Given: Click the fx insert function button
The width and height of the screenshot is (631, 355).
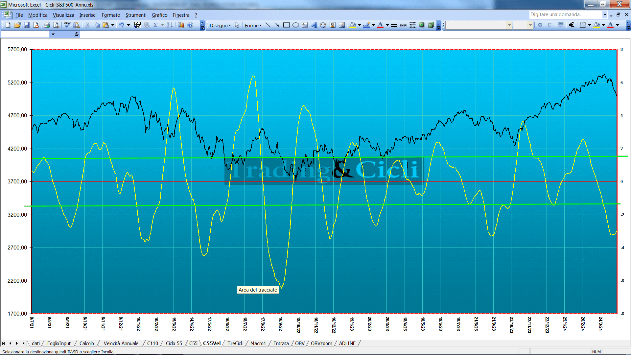Looking at the screenshot, I should point(77,34).
